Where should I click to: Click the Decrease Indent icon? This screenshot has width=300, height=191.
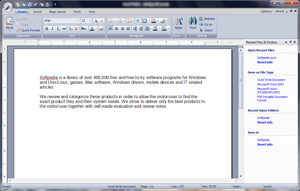pos(135,29)
